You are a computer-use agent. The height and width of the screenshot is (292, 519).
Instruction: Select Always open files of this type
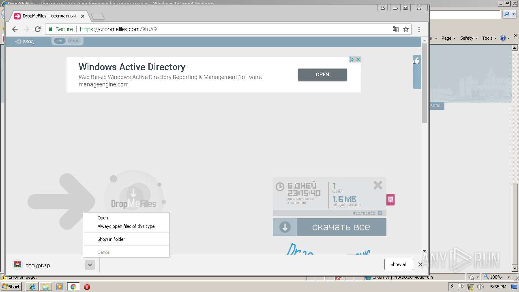pyautogui.click(x=126, y=226)
